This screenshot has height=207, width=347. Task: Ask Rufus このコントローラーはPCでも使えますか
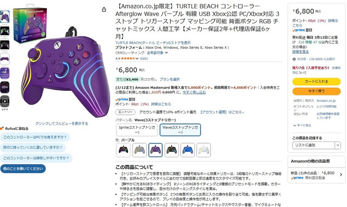[35, 137]
